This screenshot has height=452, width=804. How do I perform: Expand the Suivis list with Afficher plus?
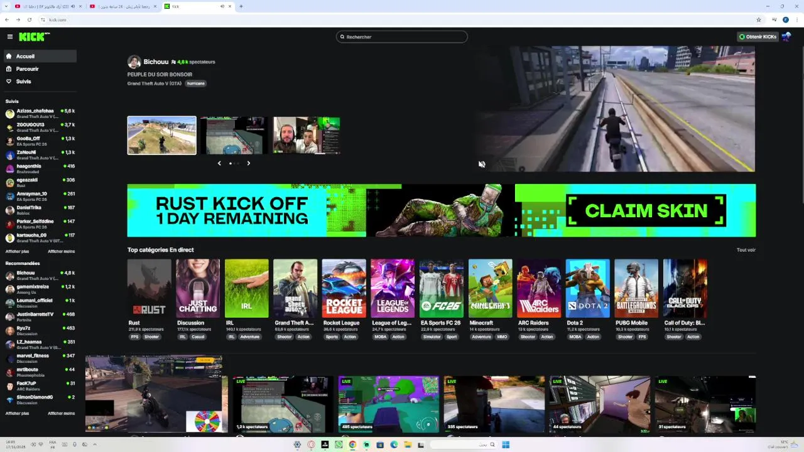click(17, 252)
